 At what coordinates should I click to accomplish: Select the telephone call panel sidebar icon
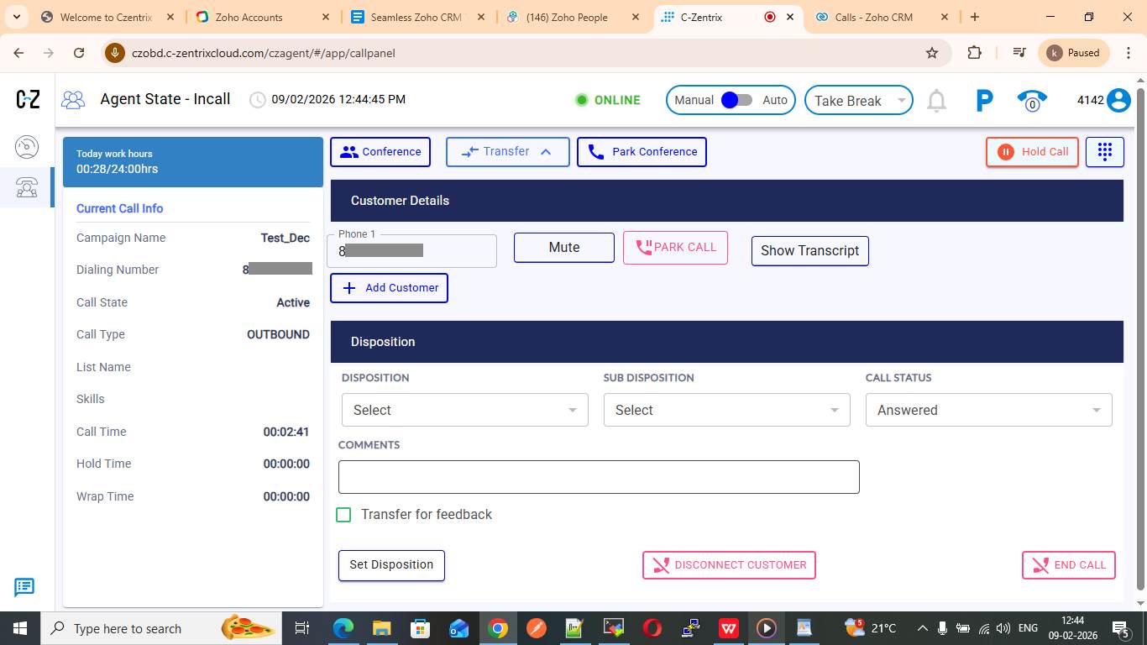click(27, 186)
